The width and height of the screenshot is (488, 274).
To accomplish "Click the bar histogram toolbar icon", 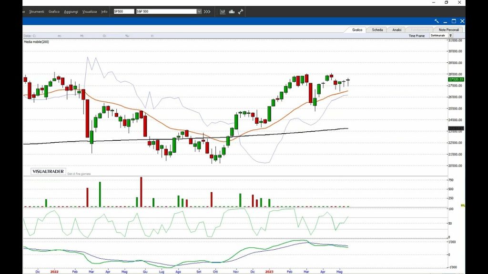I will point(232,11).
